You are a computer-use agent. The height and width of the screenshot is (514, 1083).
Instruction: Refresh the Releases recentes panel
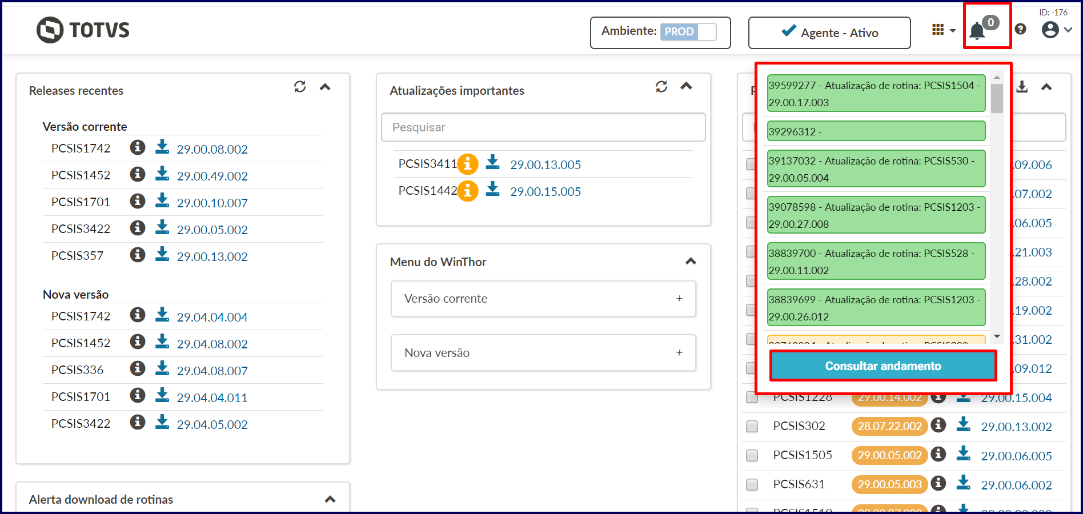[x=300, y=86]
